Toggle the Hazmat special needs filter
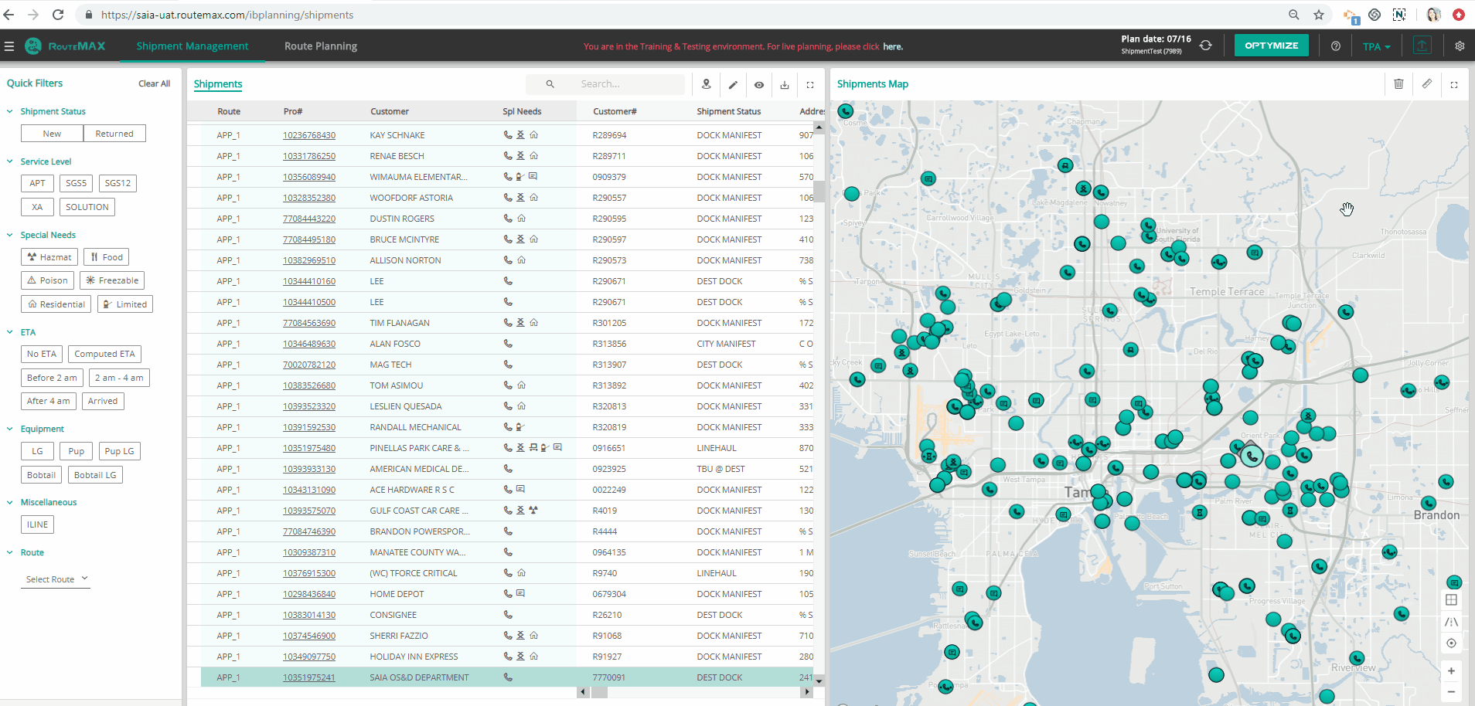The image size is (1475, 706). 49,257
